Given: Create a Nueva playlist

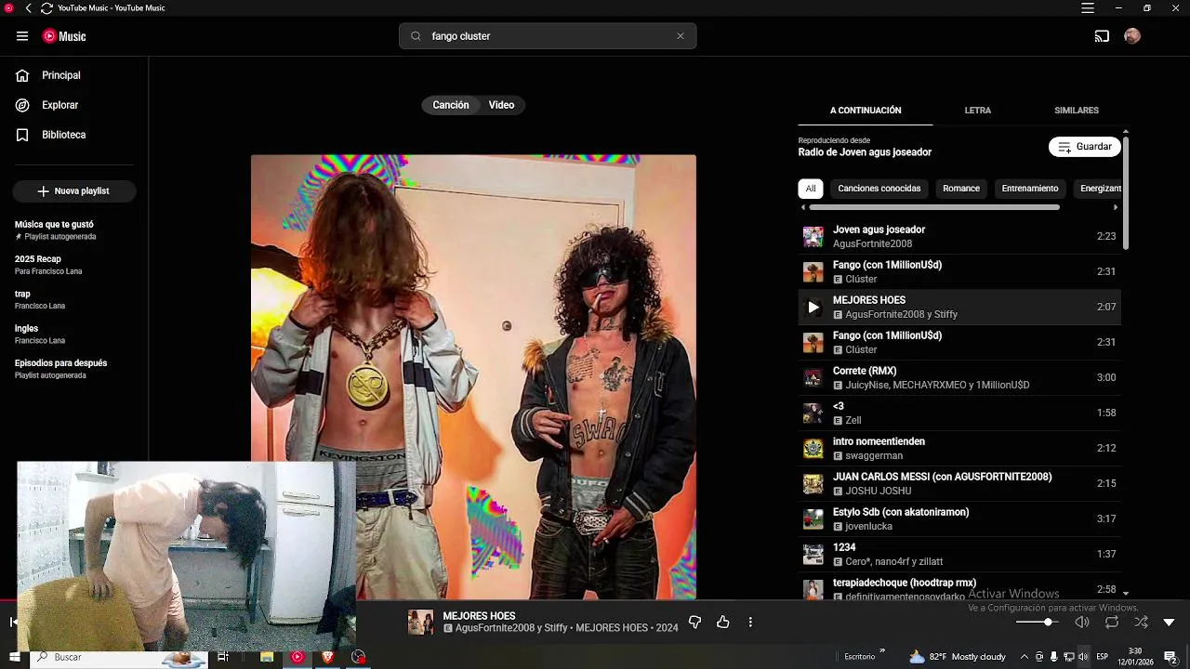Looking at the screenshot, I should coord(74,191).
